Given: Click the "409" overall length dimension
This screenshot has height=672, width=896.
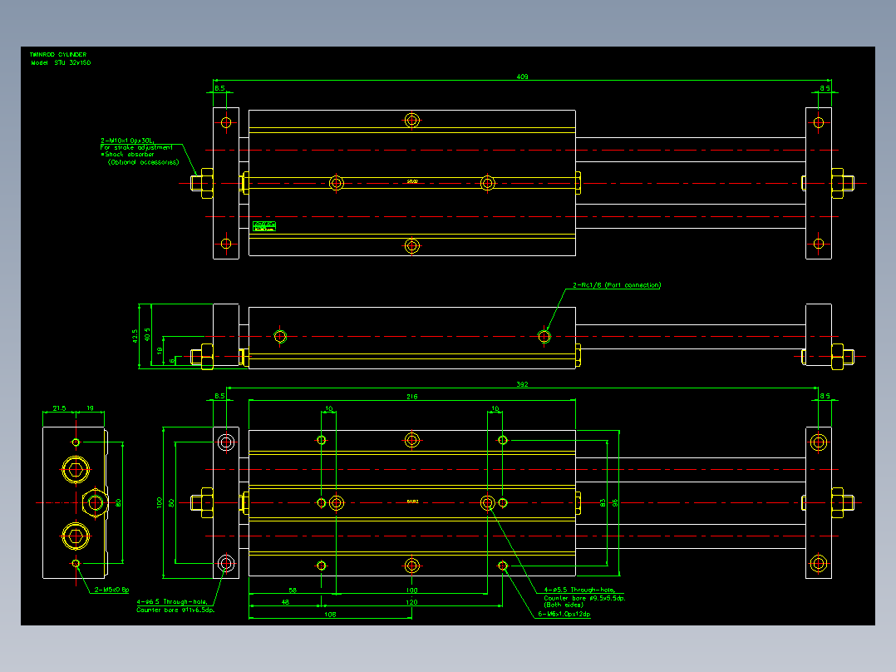Looking at the screenshot, I should (x=522, y=77).
